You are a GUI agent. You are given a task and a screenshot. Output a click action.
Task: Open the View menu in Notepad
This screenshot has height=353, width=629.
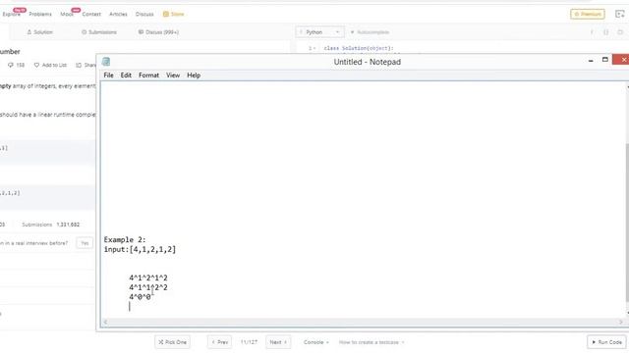click(x=173, y=76)
